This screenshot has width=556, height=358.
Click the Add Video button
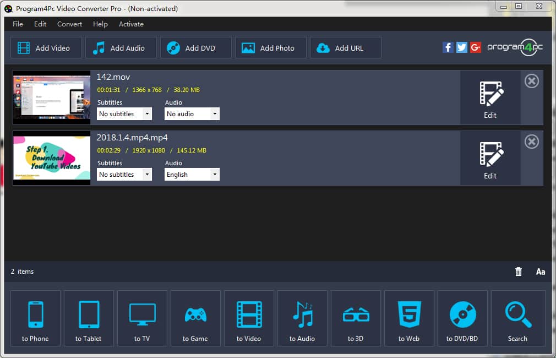pyautogui.click(x=46, y=48)
